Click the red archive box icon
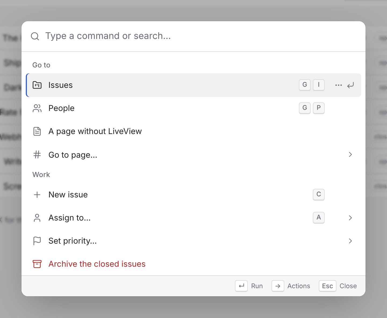 tap(37, 264)
